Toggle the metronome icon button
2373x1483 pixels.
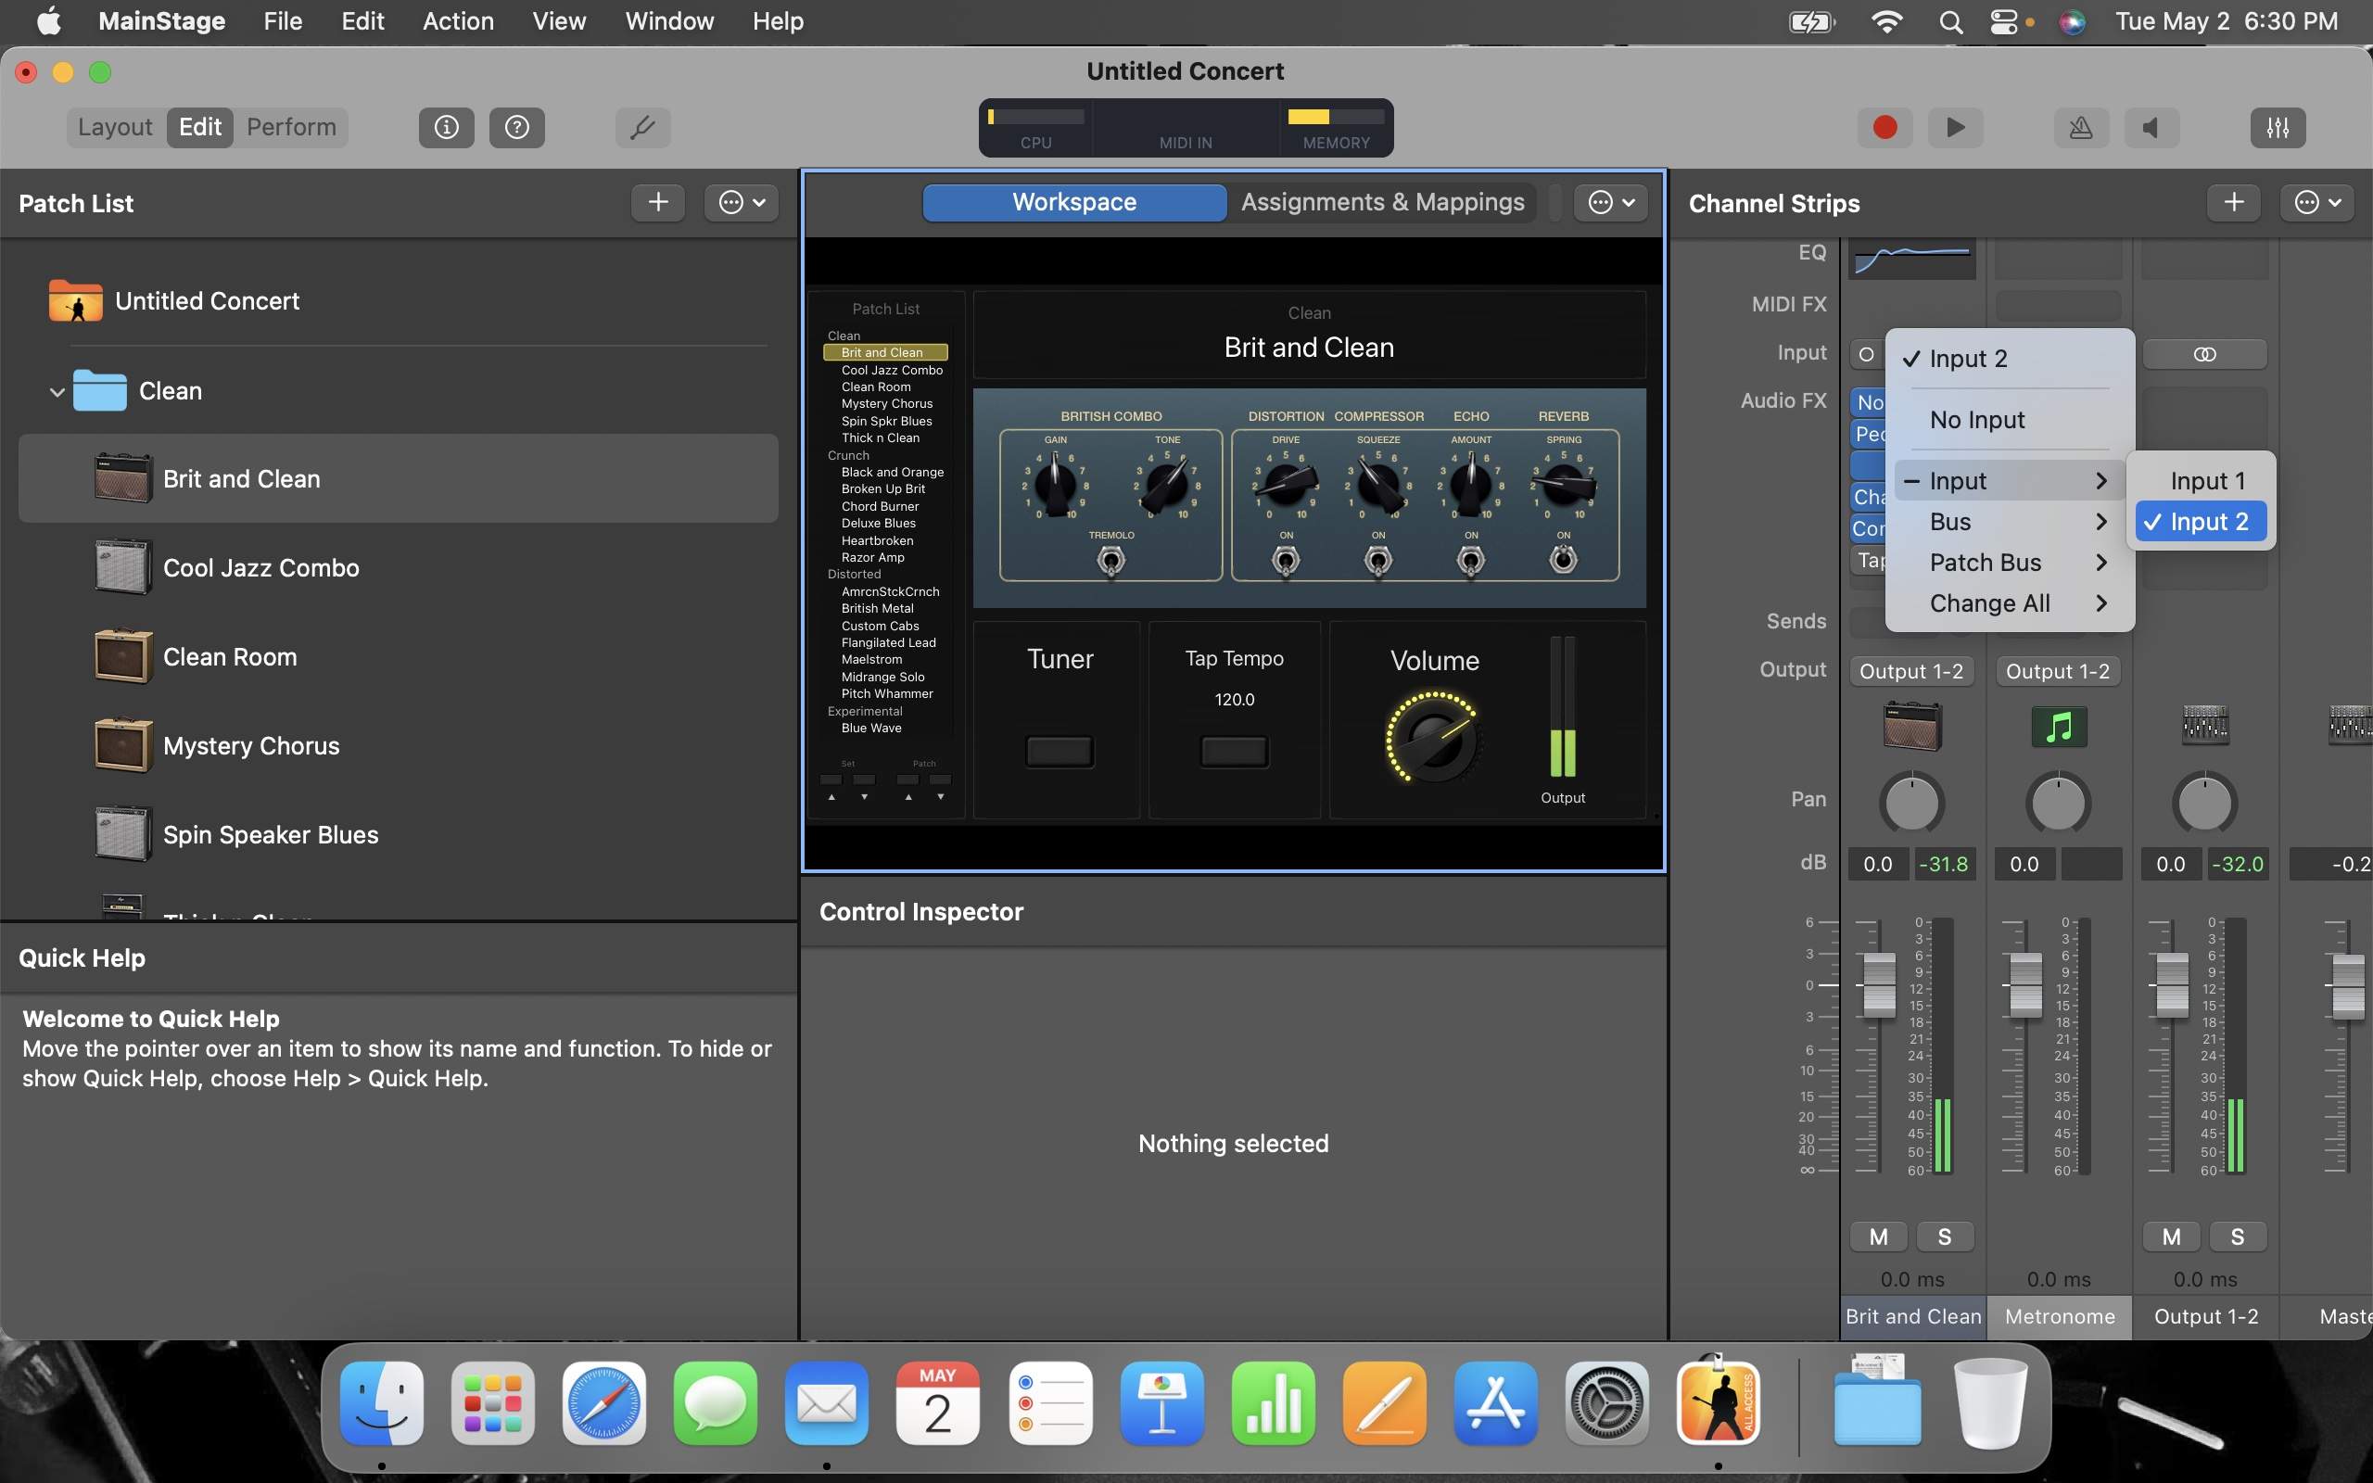[2081, 128]
